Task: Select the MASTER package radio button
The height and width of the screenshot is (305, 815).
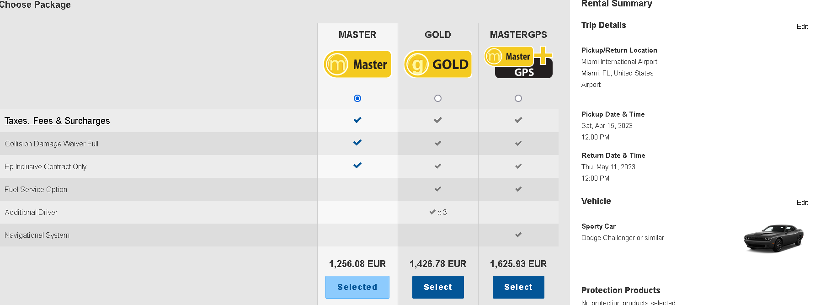Action: coord(357,98)
